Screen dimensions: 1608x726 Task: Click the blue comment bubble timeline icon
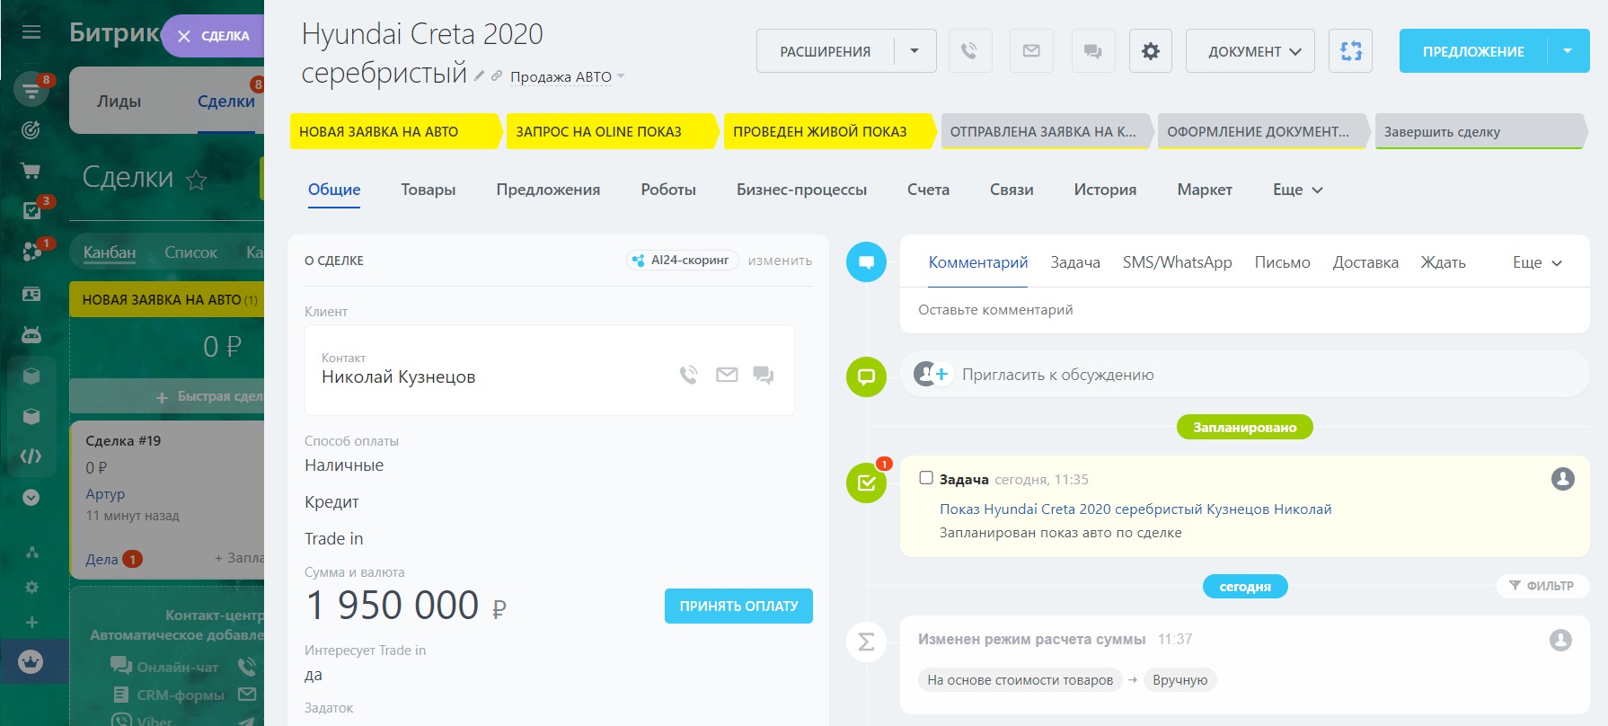point(867,262)
